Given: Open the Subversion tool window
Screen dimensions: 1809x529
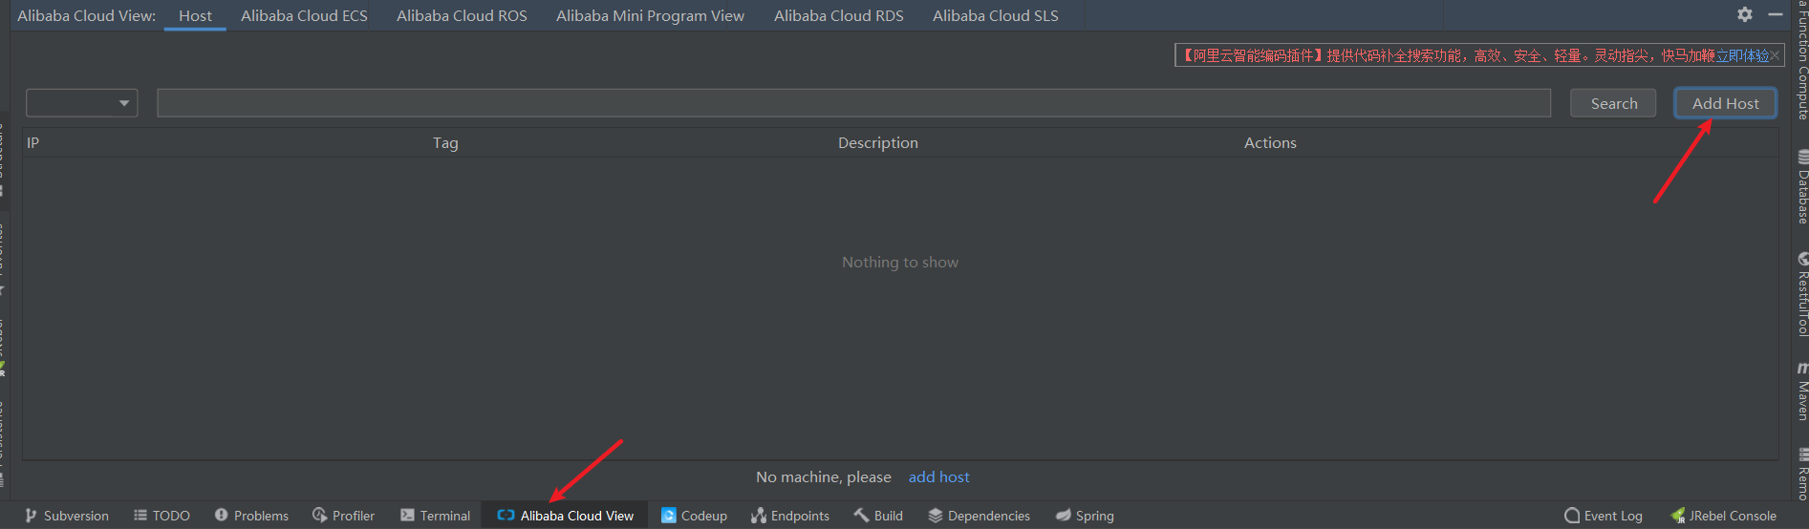Looking at the screenshot, I should [x=67, y=516].
